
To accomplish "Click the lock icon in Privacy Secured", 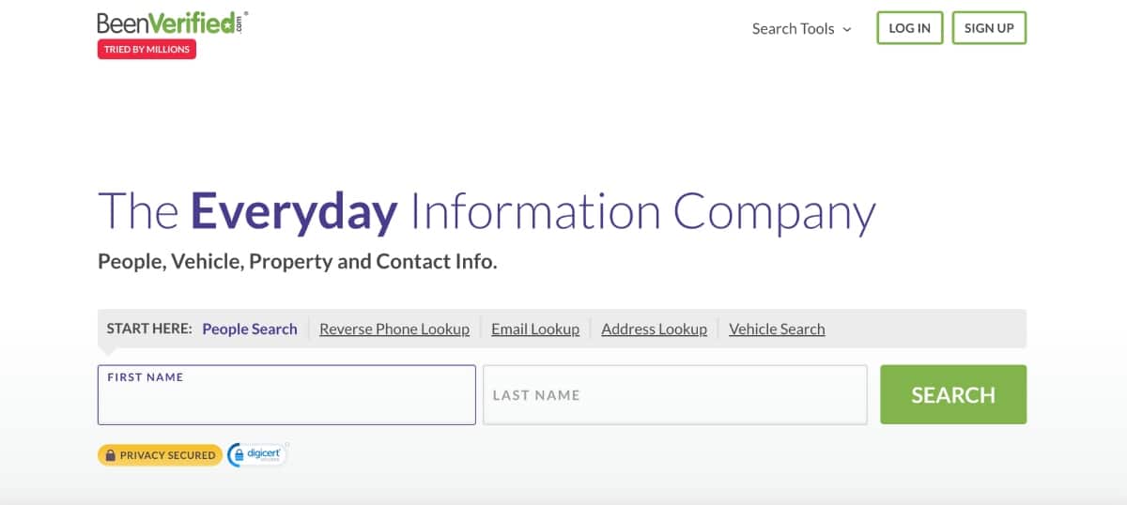I will pyautogui.click(x=110, y=455).
